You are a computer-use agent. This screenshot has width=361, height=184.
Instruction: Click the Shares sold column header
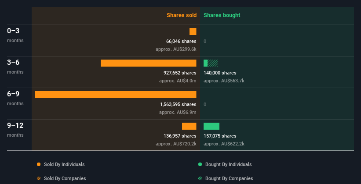(x=182, y=15)
